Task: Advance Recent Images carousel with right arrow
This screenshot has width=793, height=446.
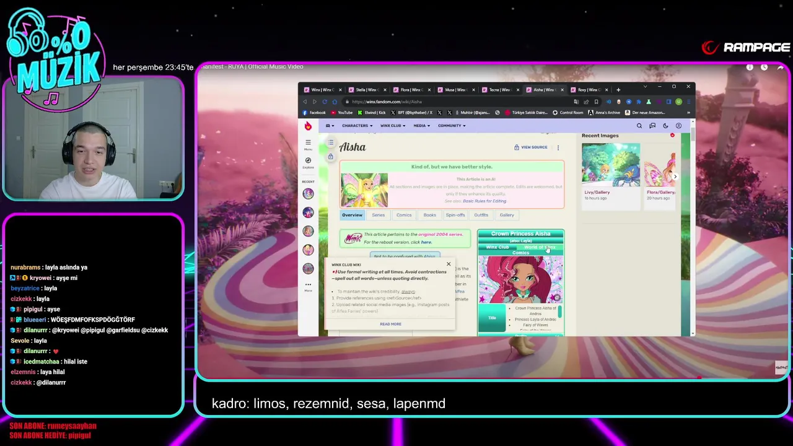Action: click(x=675, y=177)
